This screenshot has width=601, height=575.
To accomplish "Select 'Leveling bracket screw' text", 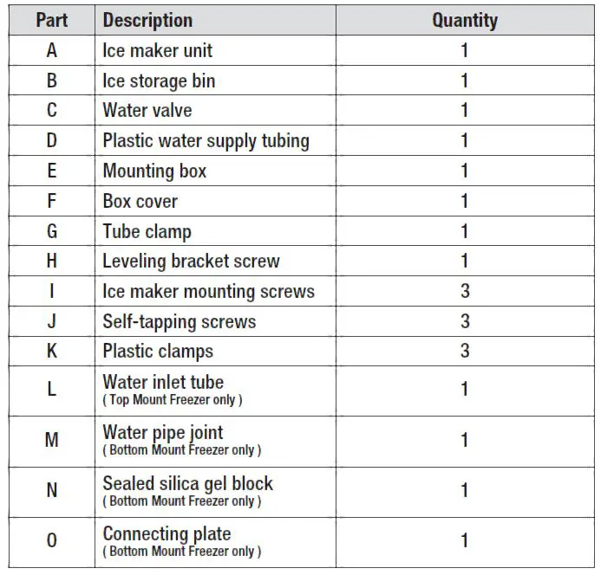I will coord(191,261).
